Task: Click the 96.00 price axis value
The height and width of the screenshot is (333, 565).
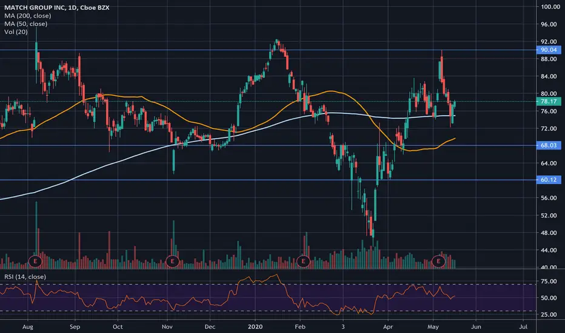Action: click(x=549, y=24)
